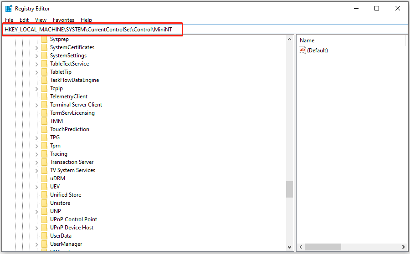Select the Sysprep folder icon
Screen dimensions: 410x254
pyautogui.click(x=45, y=39)
